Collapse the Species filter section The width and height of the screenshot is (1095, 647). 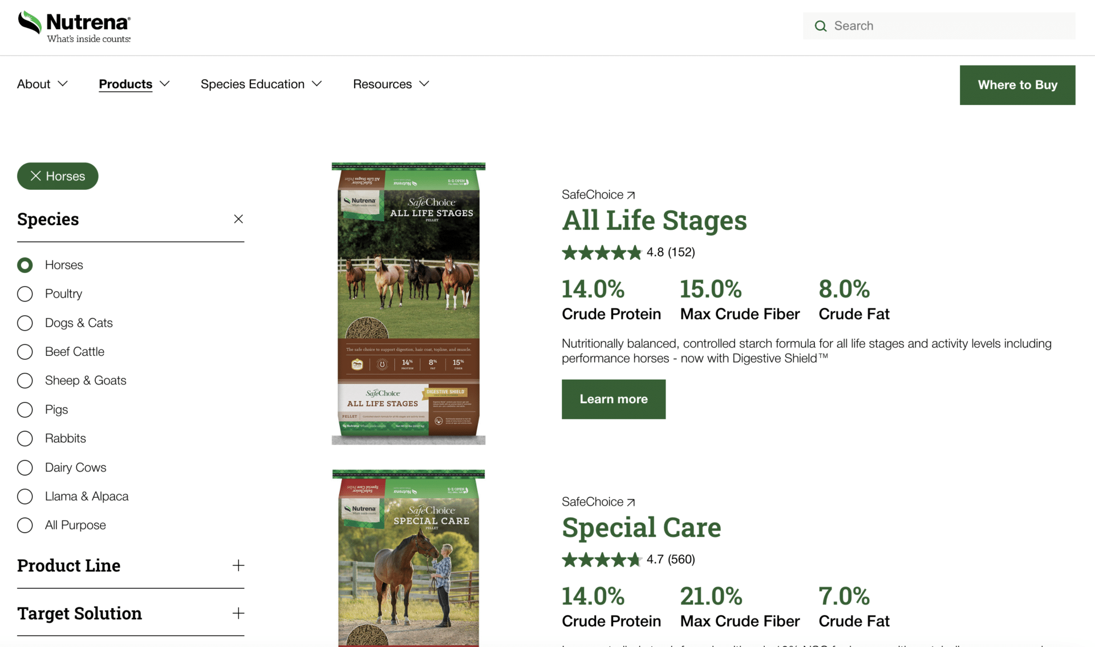tap(238, 219)
